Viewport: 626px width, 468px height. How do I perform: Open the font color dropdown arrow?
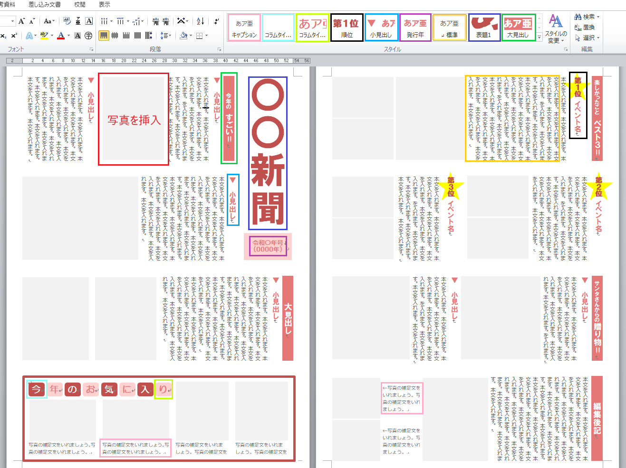68,36
